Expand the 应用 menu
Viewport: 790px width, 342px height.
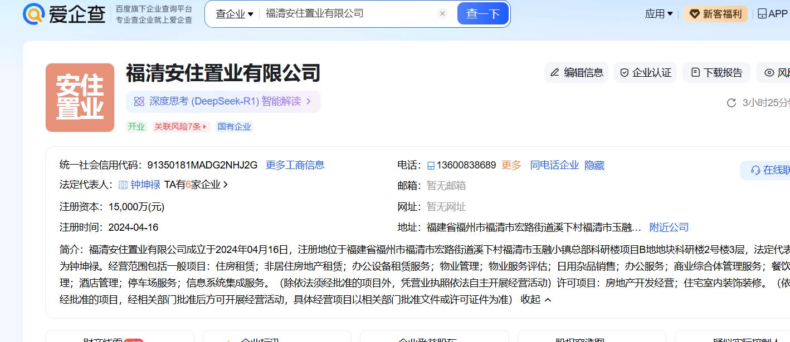[x=659, y=14]
